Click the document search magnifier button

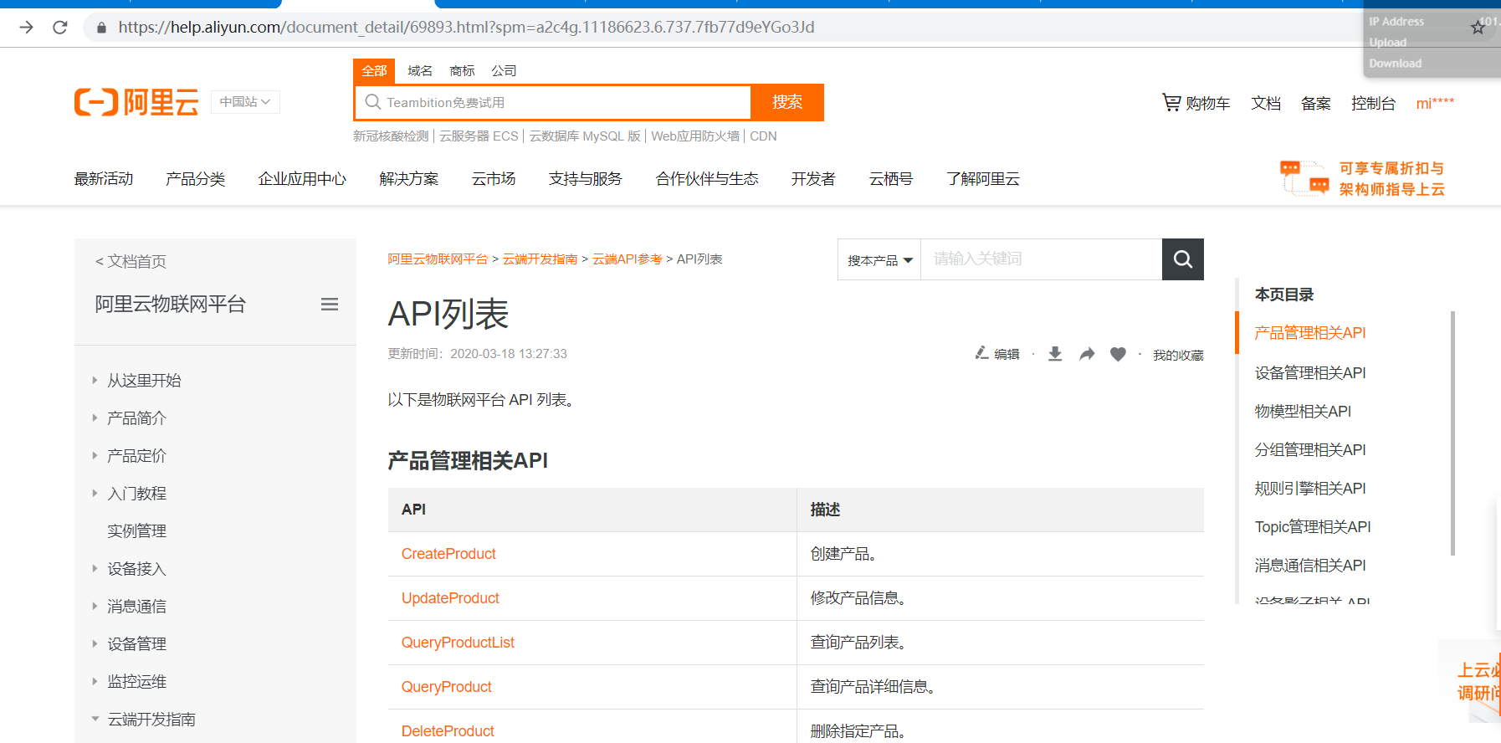[x=1182, y=259]
